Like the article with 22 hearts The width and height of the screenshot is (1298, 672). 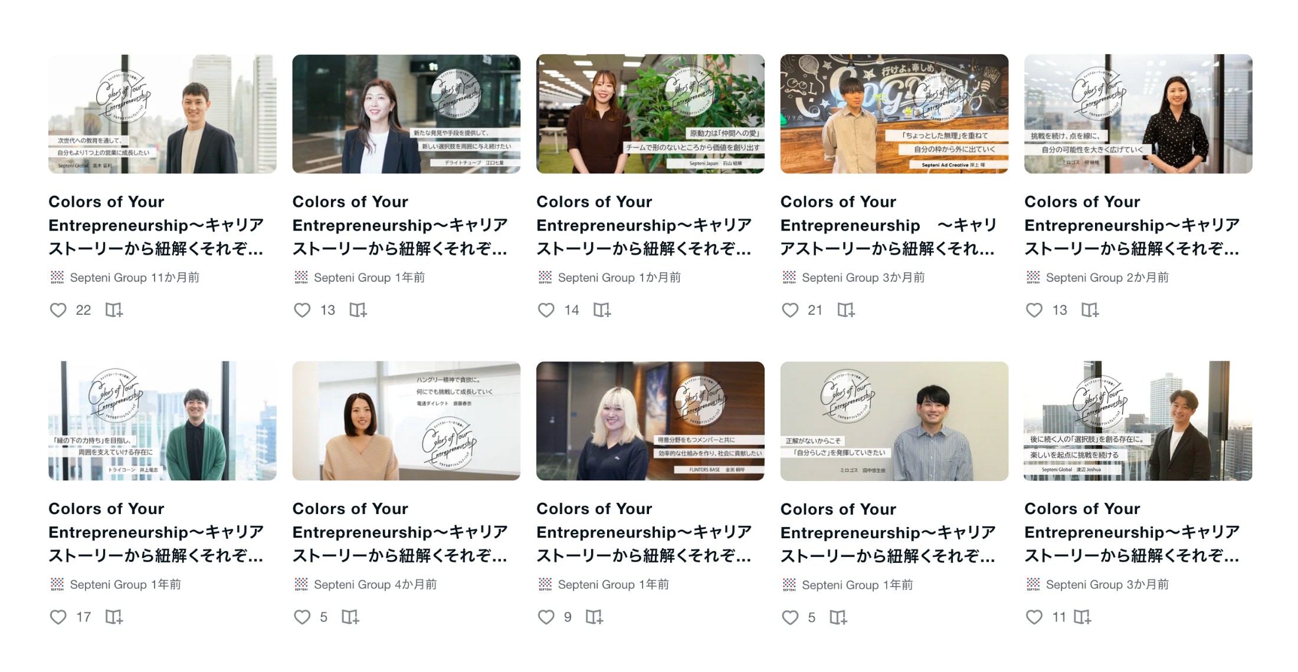coord(58,310)
